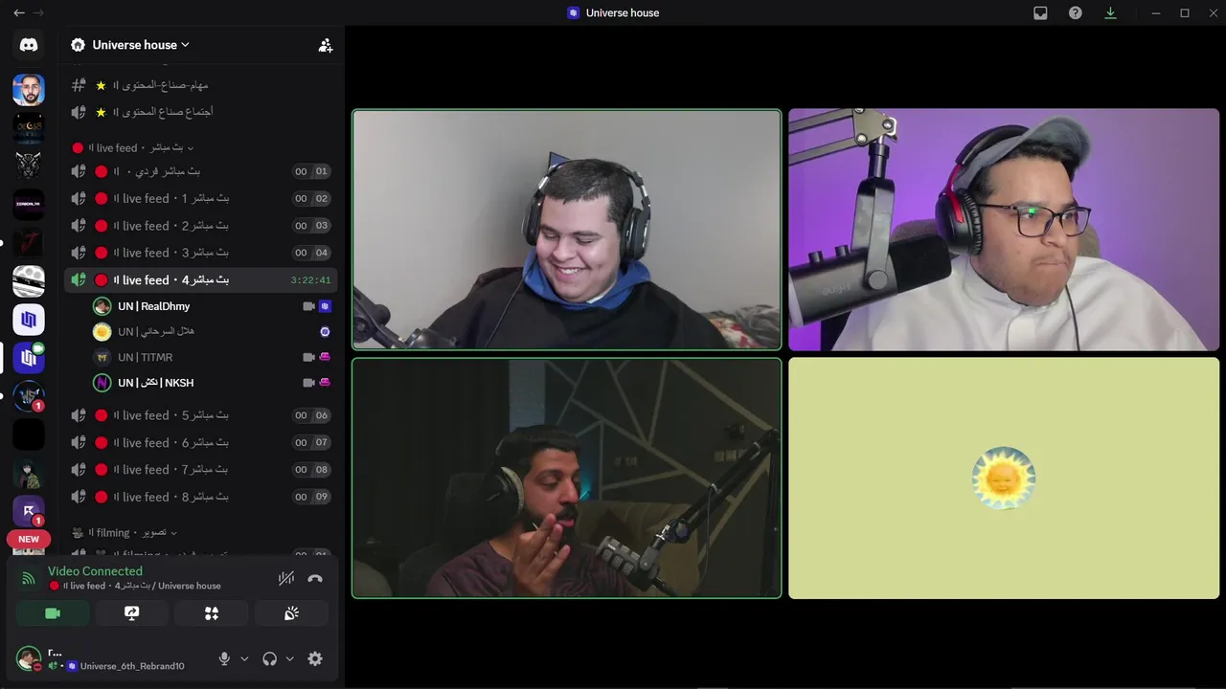
Task: Disconnect from the voice call
Action: 315,578
